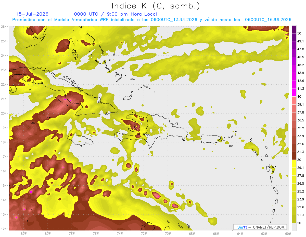
Task: Click the longitude label "66W"
Action: [x=216, y=233]
